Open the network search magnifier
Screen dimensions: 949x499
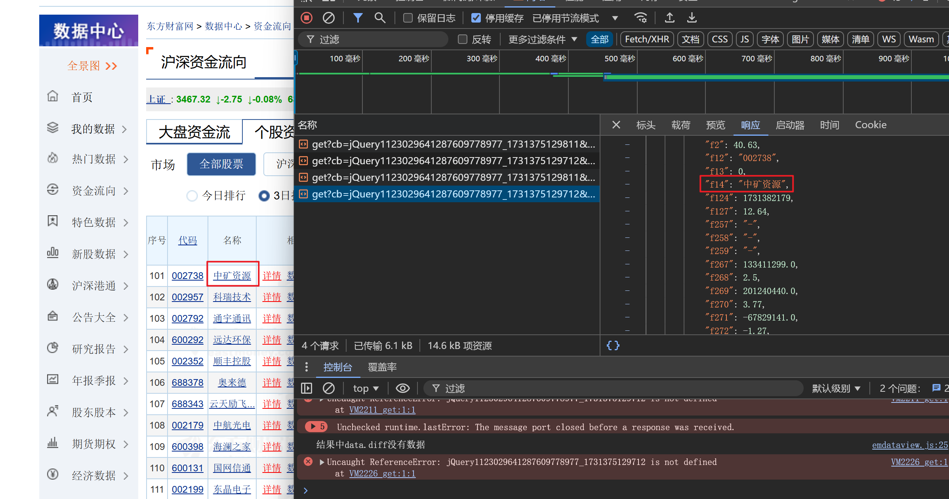point(380,18)
